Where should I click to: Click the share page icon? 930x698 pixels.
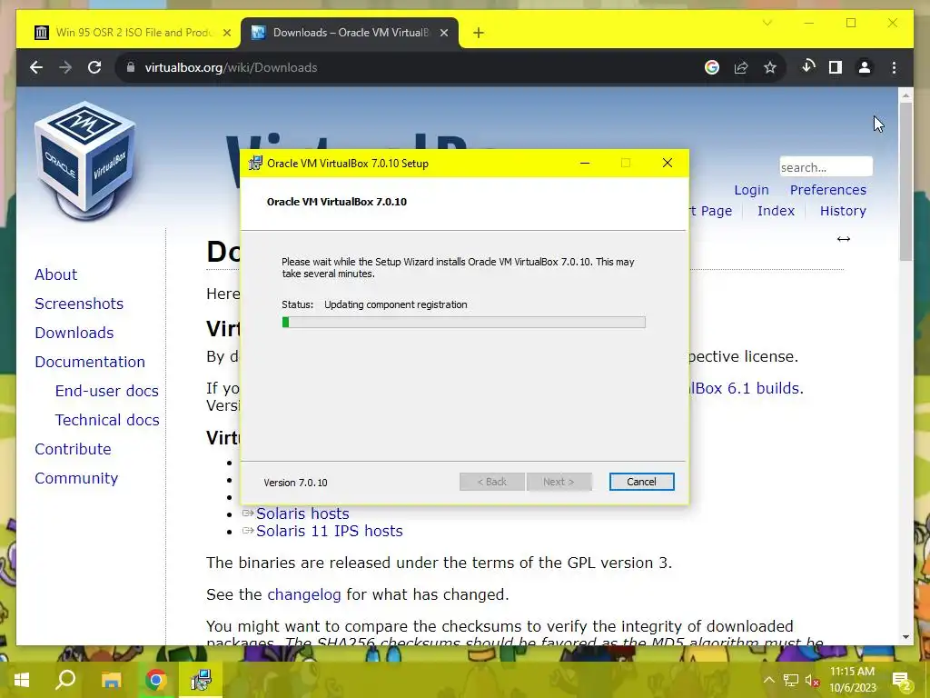point(741,67)
